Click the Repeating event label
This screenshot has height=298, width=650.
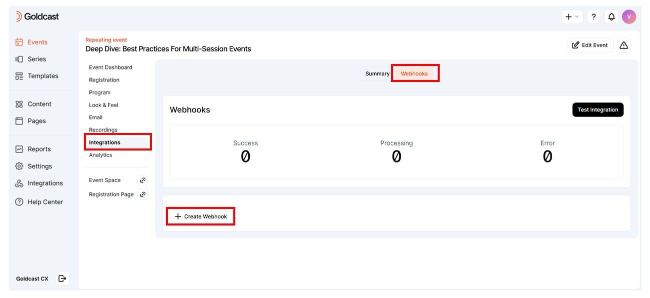[106, 40]
